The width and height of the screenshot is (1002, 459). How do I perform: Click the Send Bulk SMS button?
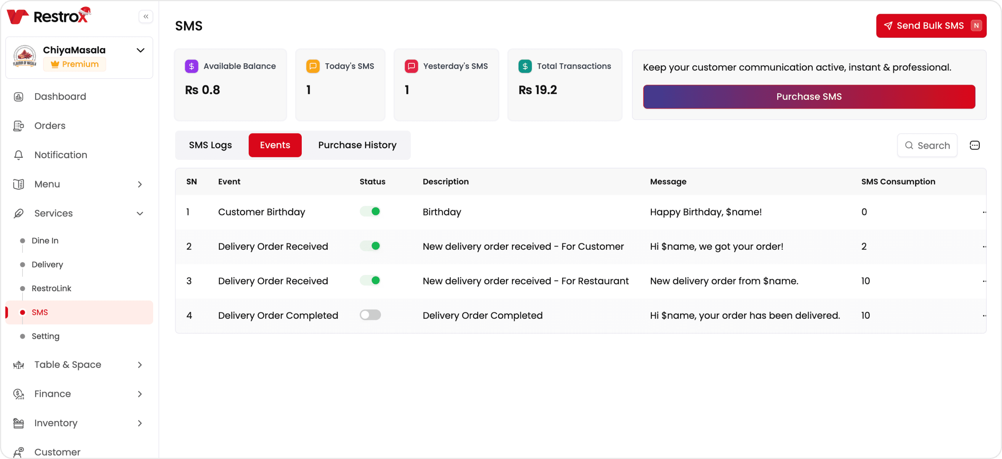(x=931, y=26)
